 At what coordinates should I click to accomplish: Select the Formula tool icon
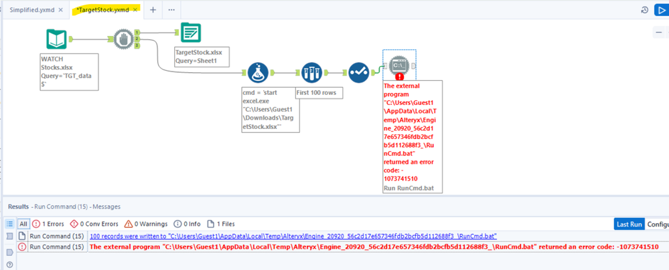coord(258,72)
